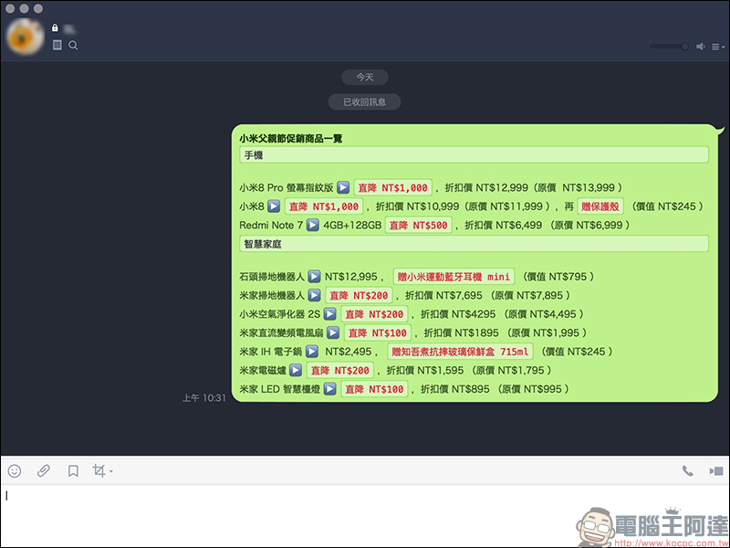Start a voice call with phone icon
The image size is (730, 548).
point(688,471)
